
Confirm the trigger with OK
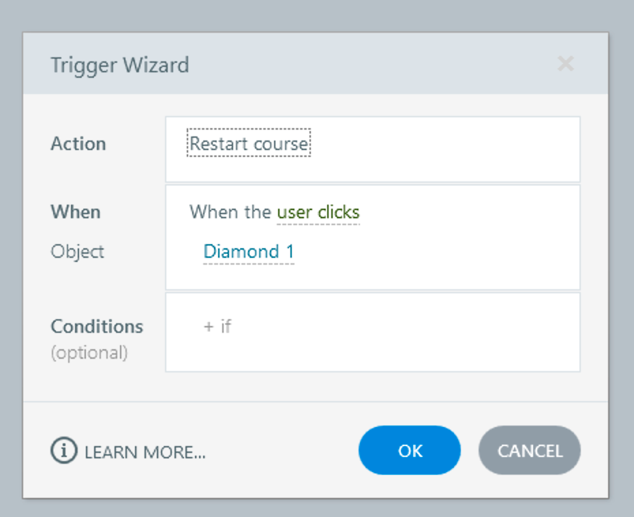pyautogui.click(x=410, y=450)
